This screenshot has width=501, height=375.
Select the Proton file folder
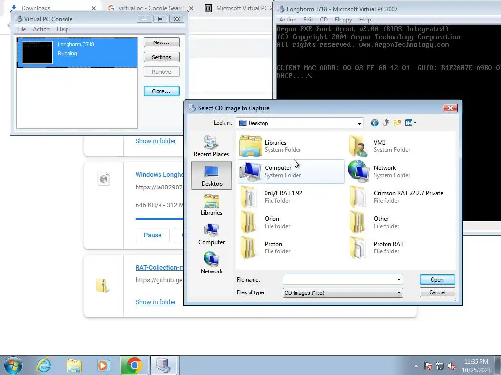tap(291, 248)
